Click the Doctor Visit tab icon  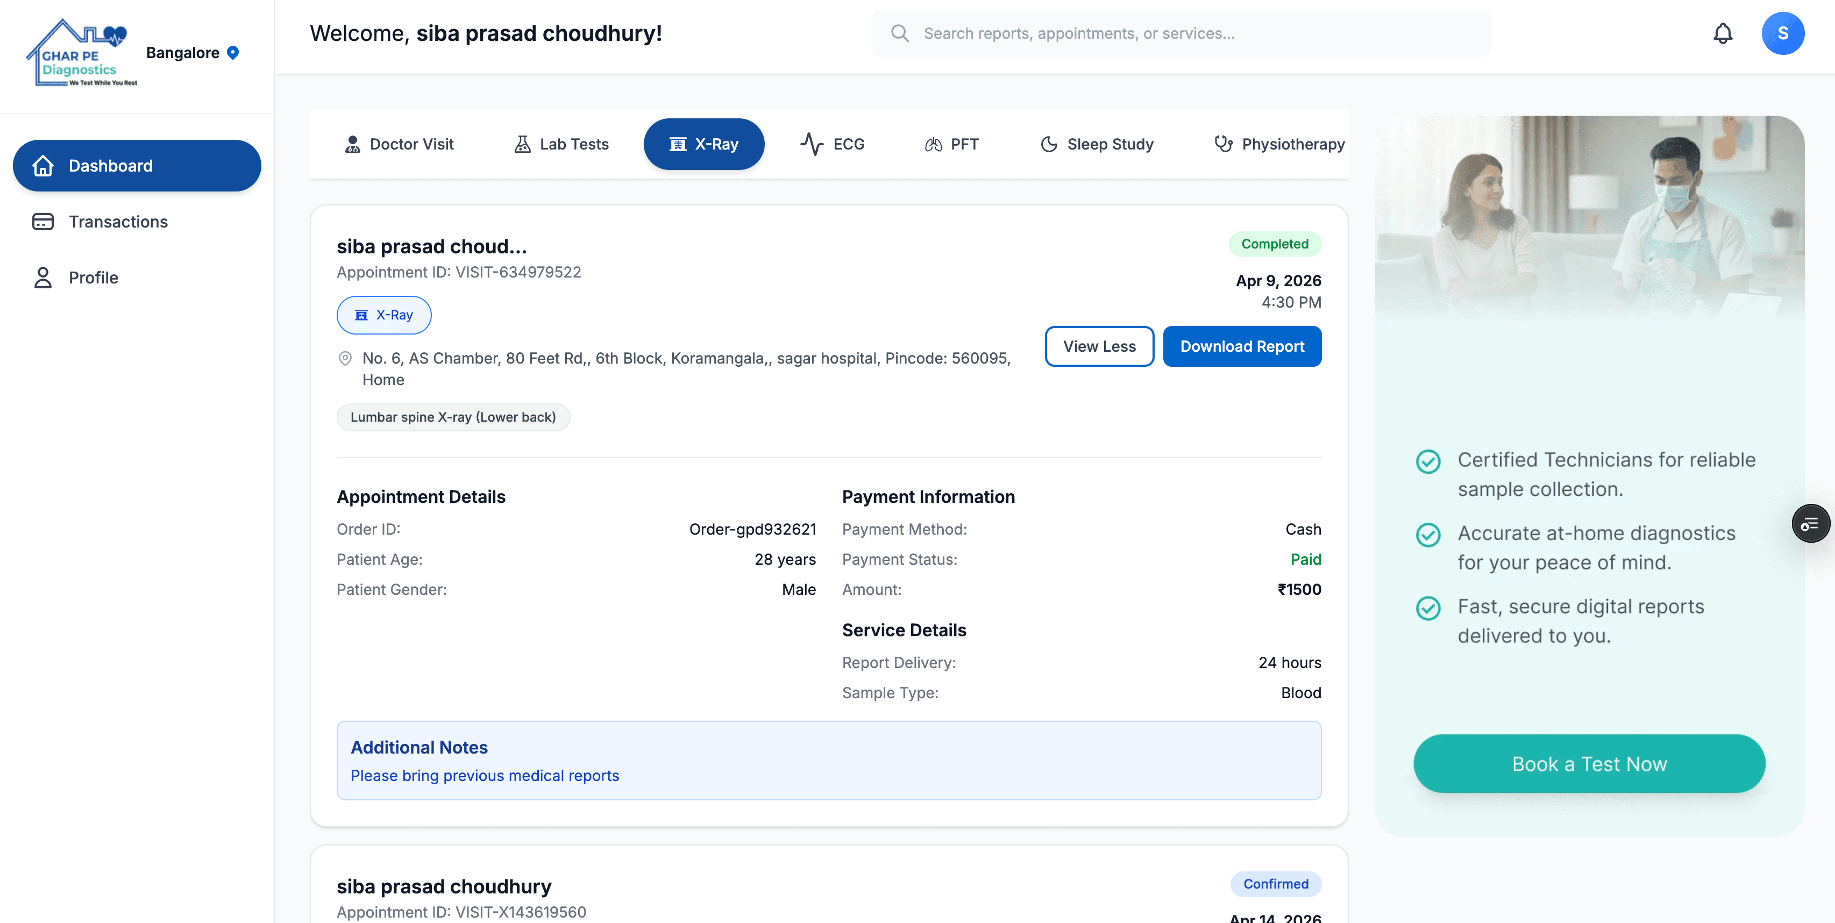coord(352,145)
